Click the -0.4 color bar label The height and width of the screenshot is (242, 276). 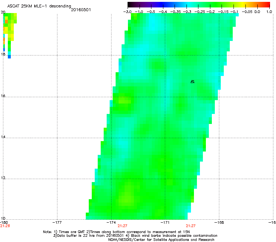(x=163, y=12)
